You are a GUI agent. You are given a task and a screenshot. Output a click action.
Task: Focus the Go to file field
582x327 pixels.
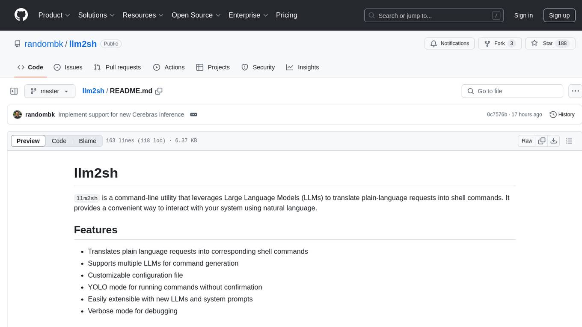coord(512,91)
